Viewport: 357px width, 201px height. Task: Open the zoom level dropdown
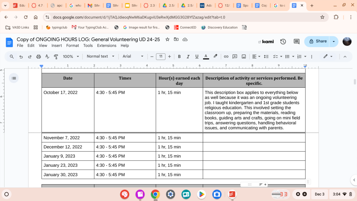click(71, 56)
